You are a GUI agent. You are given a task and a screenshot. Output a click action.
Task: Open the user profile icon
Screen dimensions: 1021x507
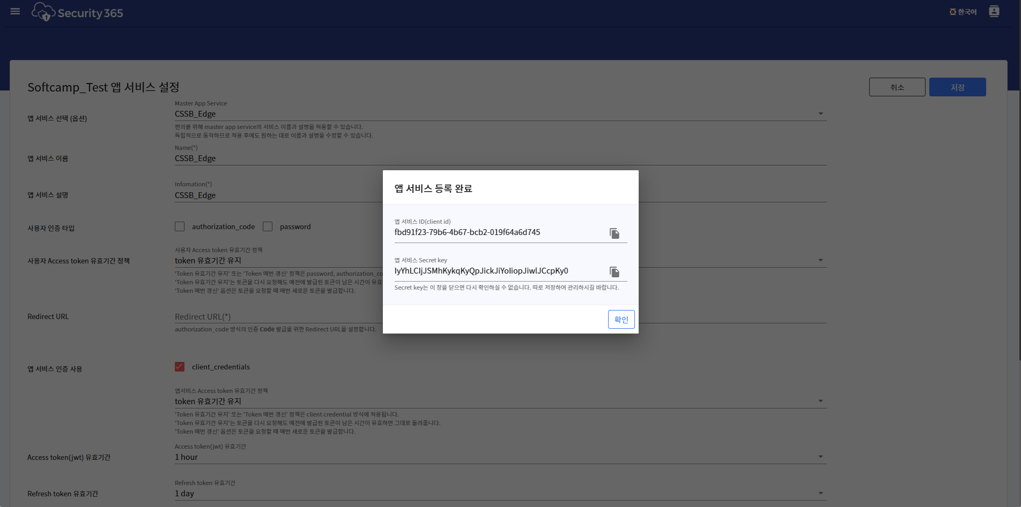994,12
